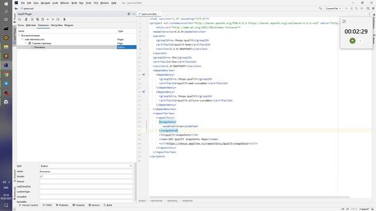Click the Windows Start button
The width and height of the screenshot is (376, 211).
point(6,4)
